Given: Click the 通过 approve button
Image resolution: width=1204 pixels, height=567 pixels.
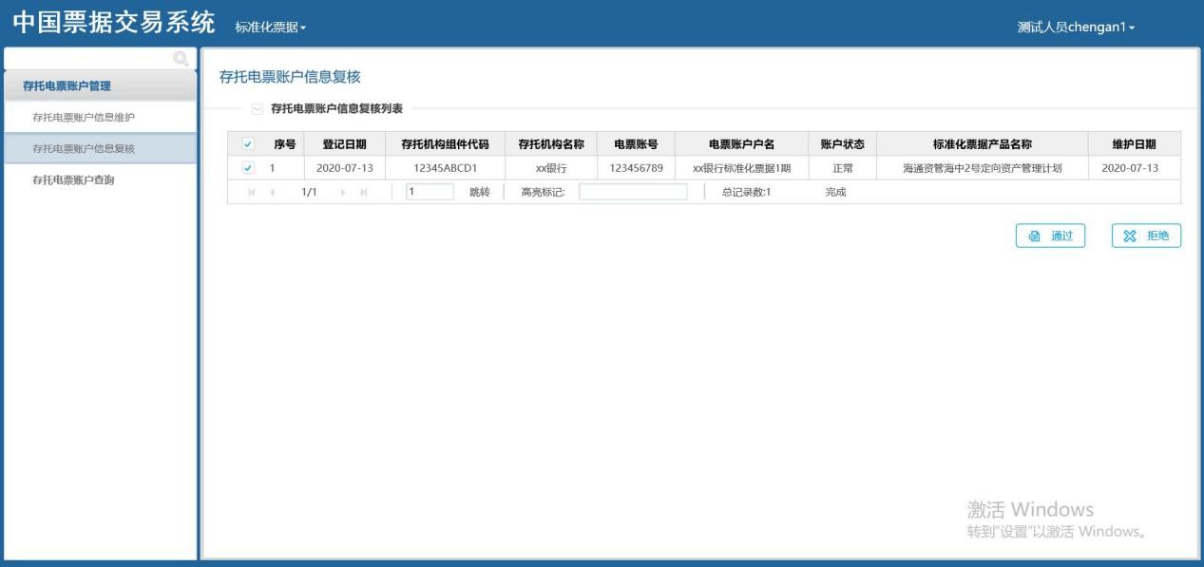Looking at the screenshot, I should 1050,236.
